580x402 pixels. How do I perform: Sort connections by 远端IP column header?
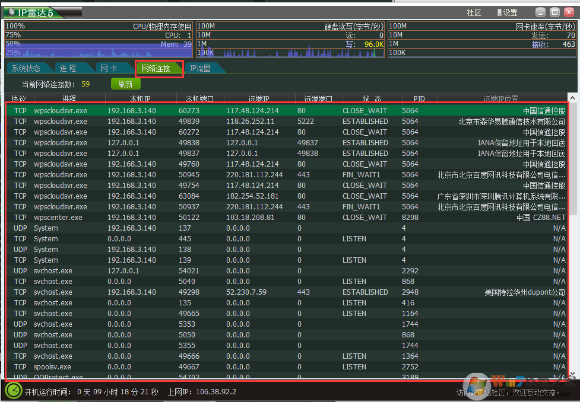pyautogui.click(x=258, y=98)
